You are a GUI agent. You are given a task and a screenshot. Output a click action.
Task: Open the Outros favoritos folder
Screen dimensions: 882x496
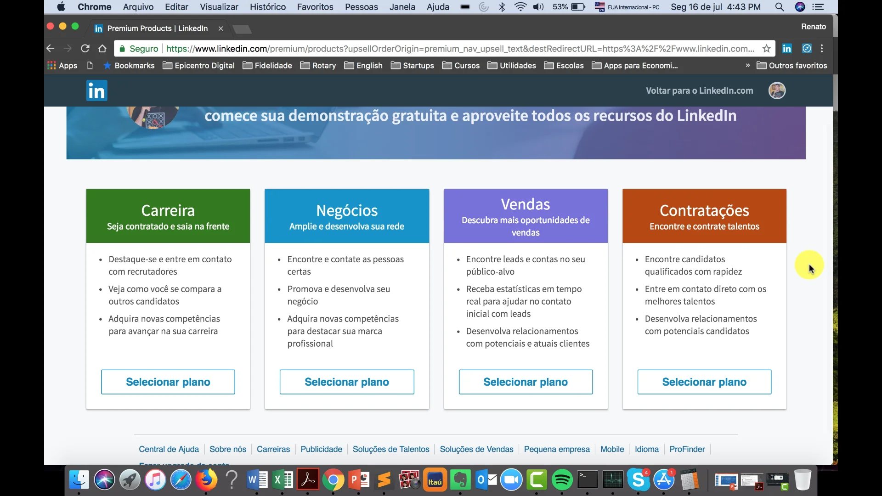[x=792, y=66]
